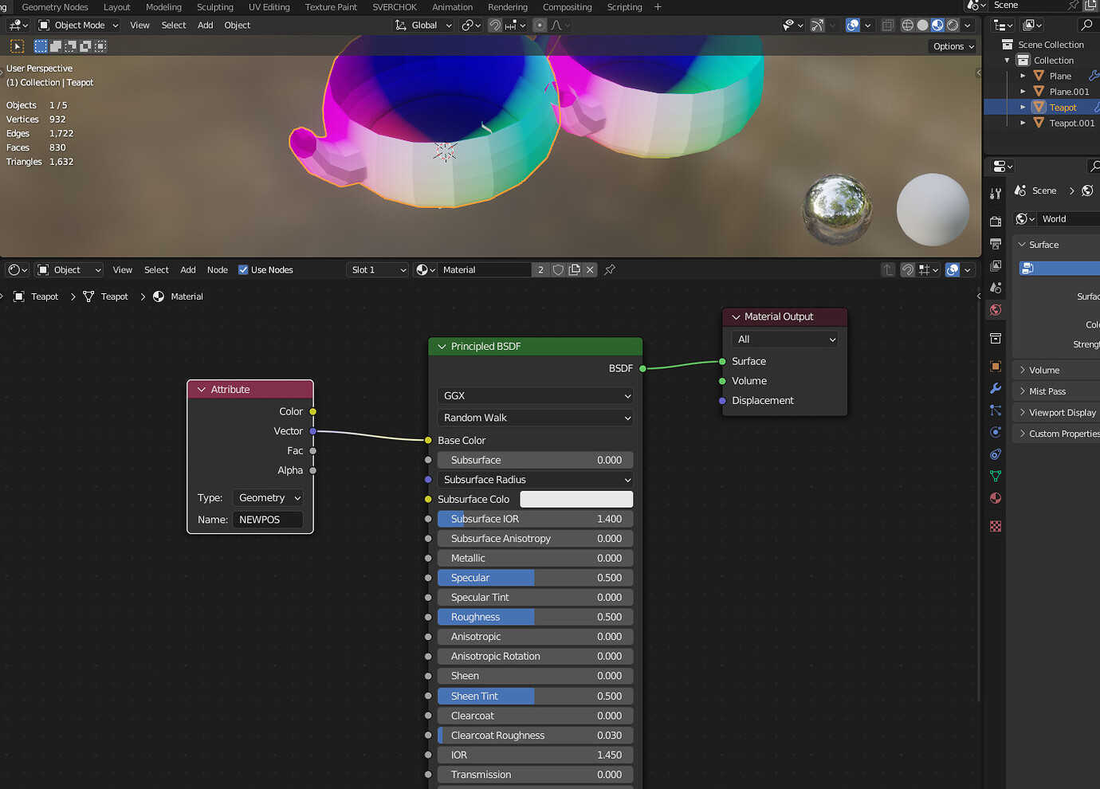Switch to Material Properties at sidebar bottom
The height and width of the screenshot is (789, 1100).
995,498
